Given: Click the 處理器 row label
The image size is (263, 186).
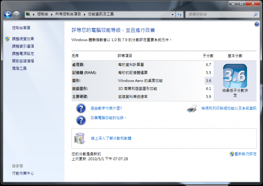Looking at the screenshot, I should coord(78,65).
